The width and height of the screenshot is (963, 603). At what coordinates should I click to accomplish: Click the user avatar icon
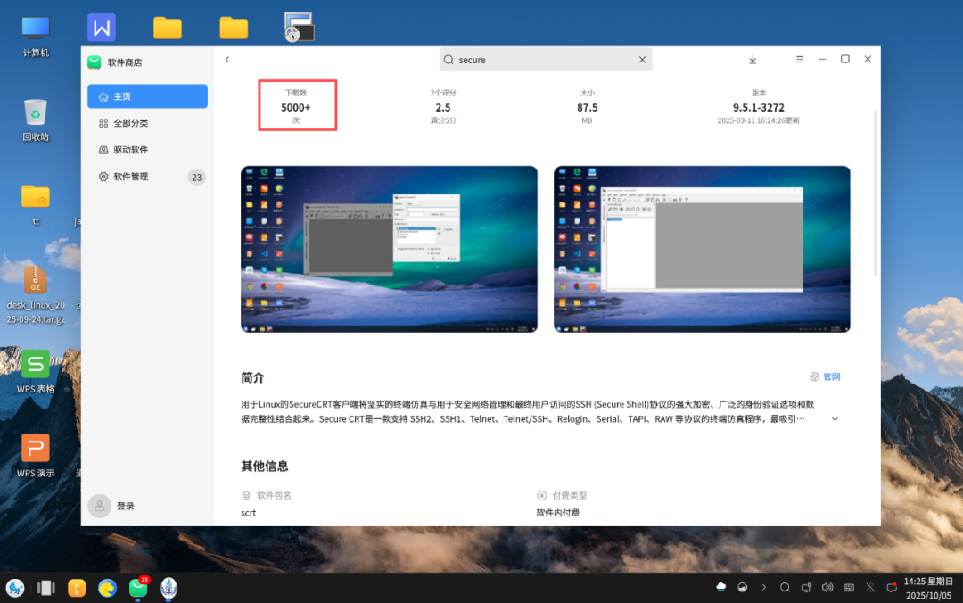[x=100, y=506]
